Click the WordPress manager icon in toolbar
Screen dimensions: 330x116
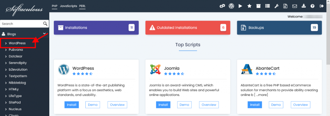(231, 6)
